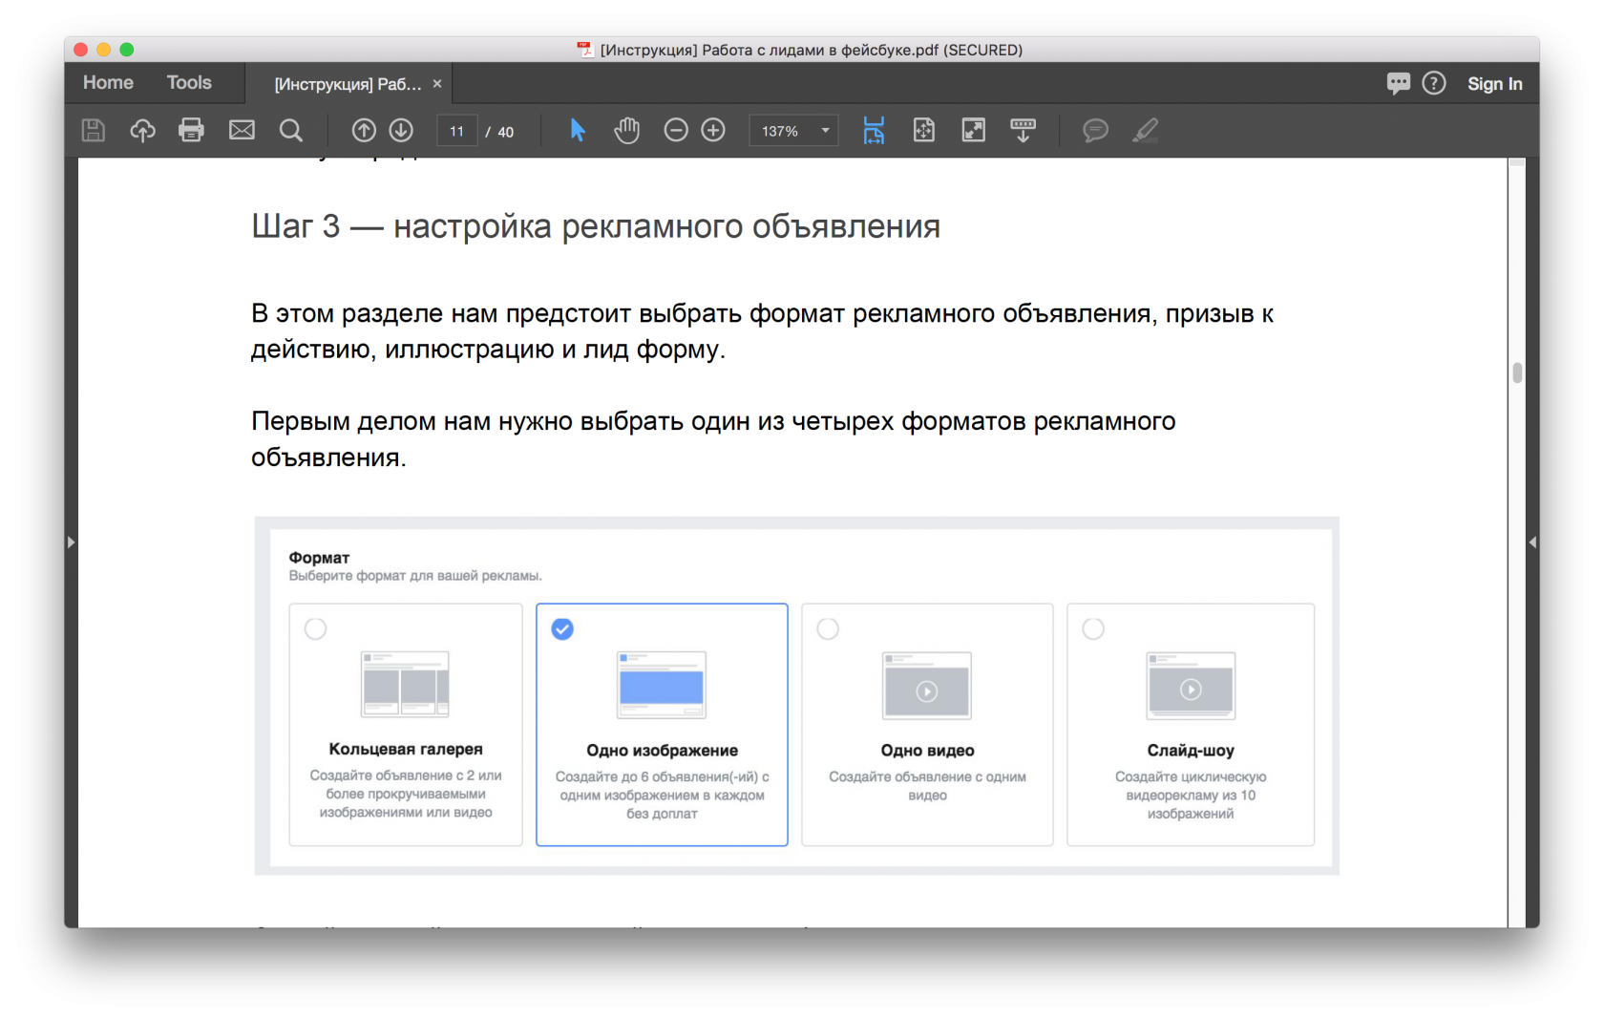This screenshot has width=1604, height=1020.
Task: Select Слайд-шоу radio button
Action: pos(1093,628)
